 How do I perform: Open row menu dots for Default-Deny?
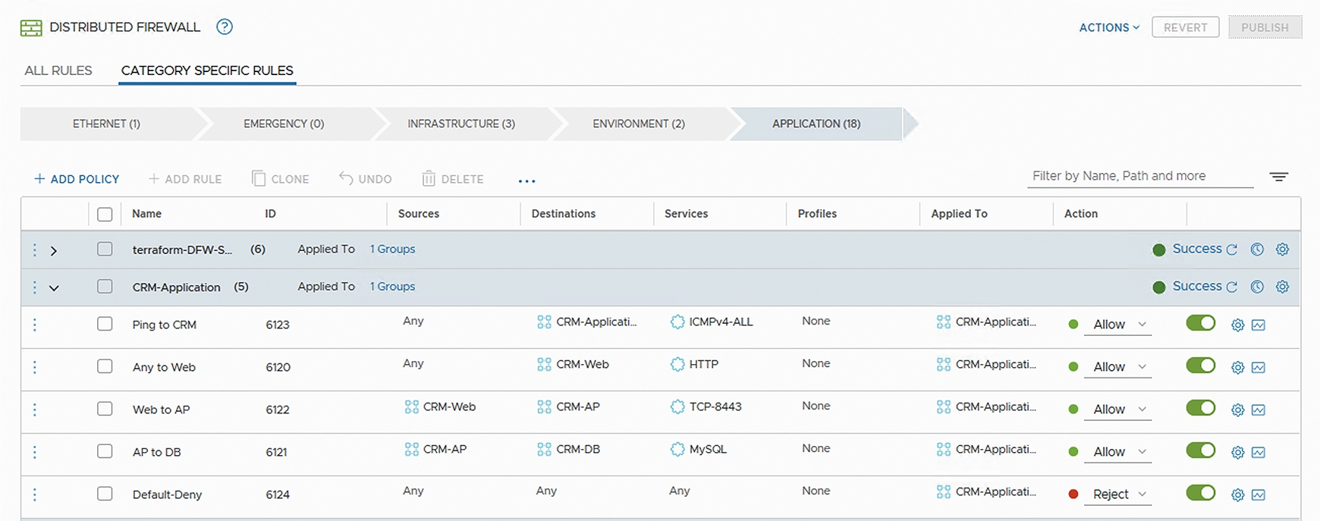point(35,494)
